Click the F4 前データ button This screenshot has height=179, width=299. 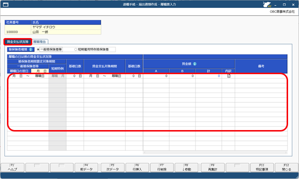tap(86, 168)
